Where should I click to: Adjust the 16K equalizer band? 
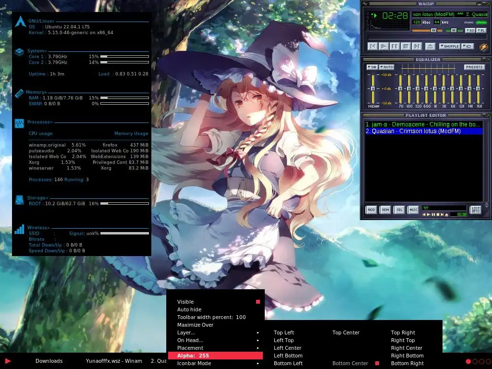click(x=478, y=89)
